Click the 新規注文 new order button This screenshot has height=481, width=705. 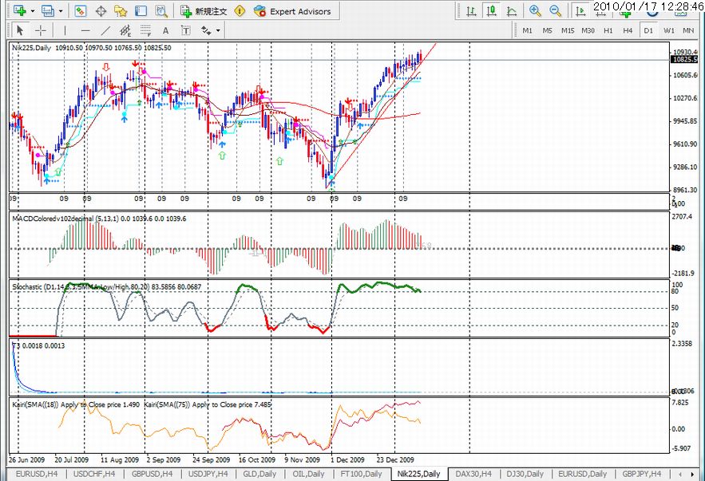pos(204,11)
